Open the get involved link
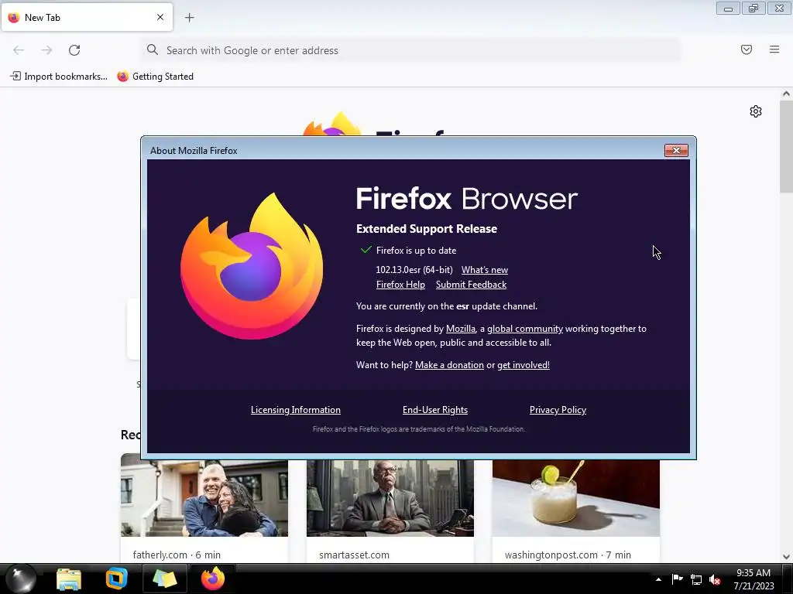 click(524, 365)
